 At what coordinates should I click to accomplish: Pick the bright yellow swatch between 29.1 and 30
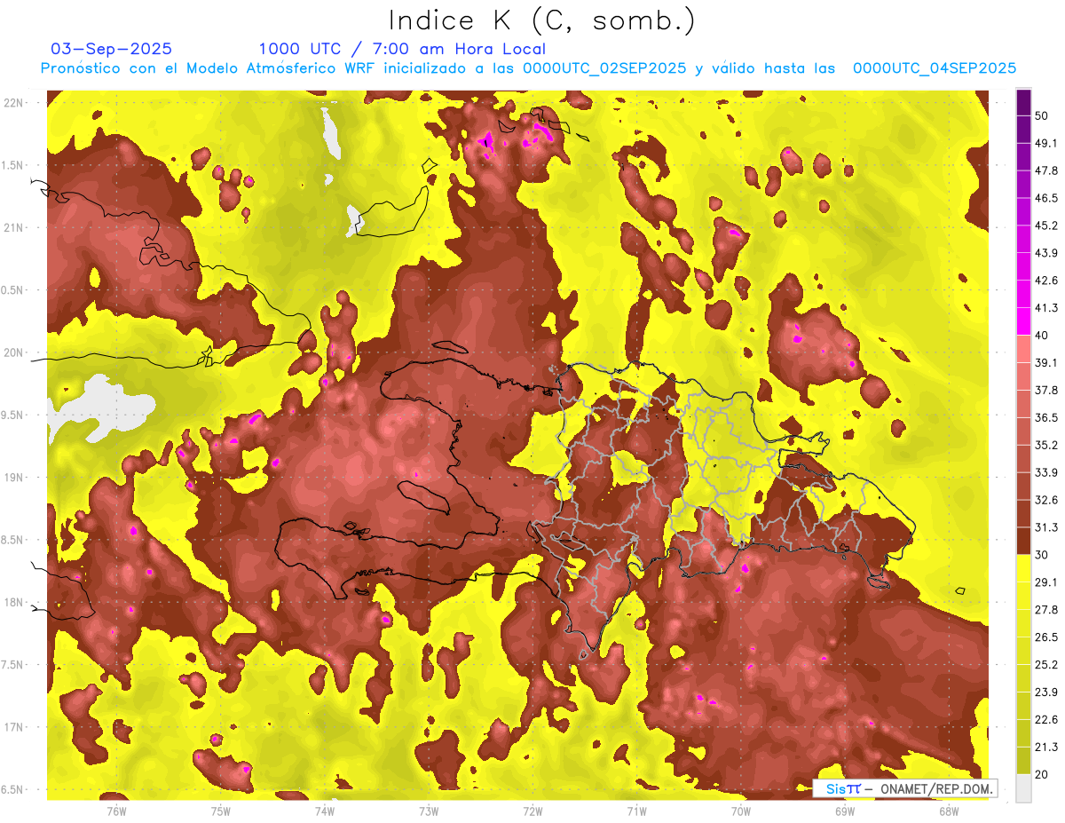coord(1023,568)
